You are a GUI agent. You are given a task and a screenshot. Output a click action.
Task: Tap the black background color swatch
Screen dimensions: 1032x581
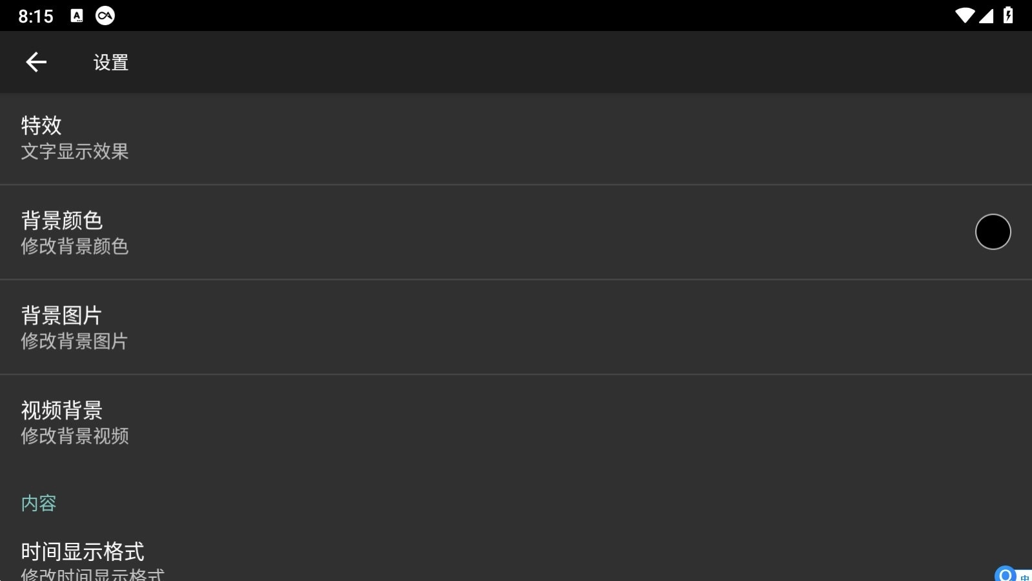[993, 231]
